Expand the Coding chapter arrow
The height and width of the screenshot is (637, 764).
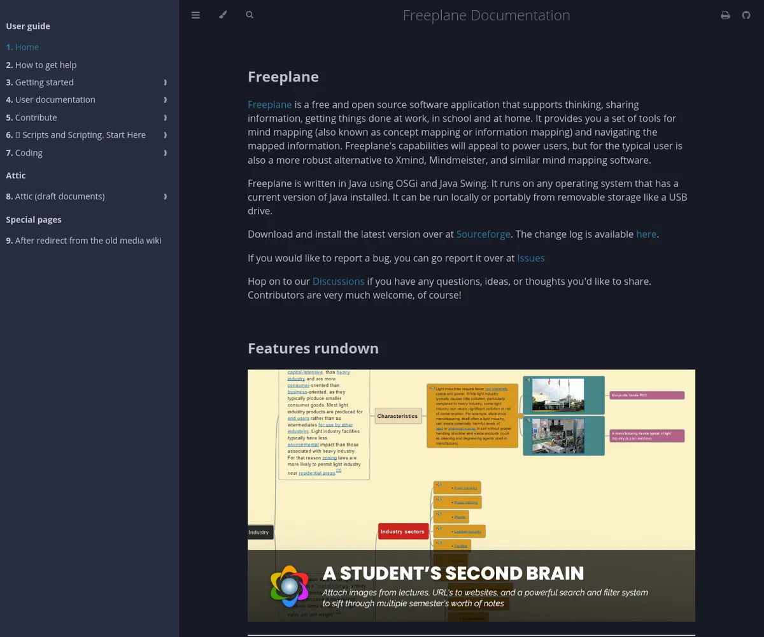(166, 153)
